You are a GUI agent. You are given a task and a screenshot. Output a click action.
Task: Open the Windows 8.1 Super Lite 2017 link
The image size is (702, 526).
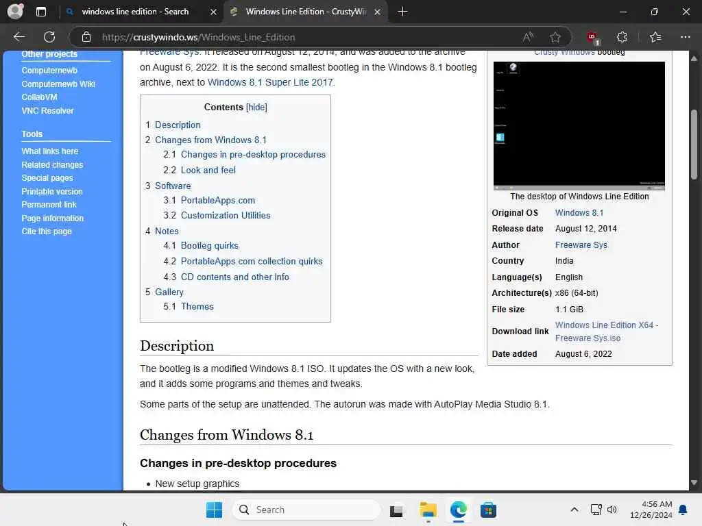coord(270,82)
